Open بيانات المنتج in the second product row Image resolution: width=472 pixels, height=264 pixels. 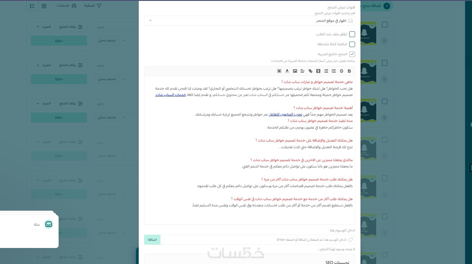pyautogui.click(x=71, y=65)
